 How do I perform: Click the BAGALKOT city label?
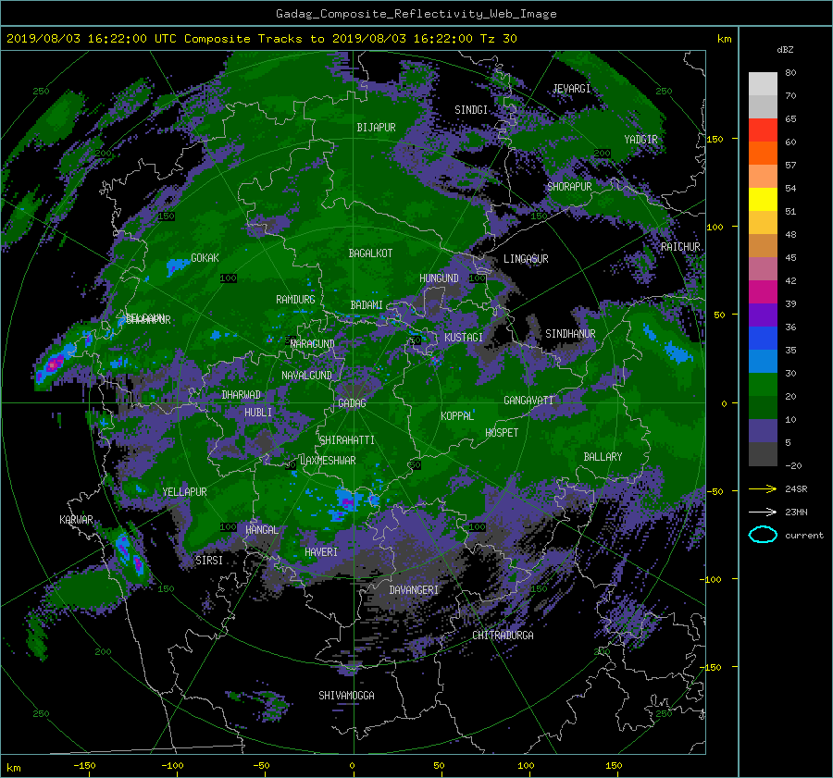[x=370, y=253]
